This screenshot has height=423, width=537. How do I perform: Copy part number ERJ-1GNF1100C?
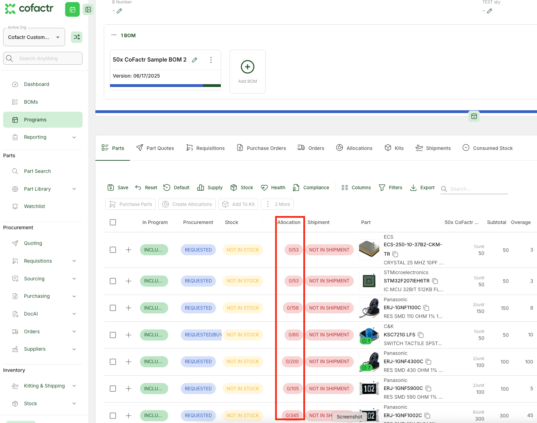pyautogui.click(x=426, y=308)
